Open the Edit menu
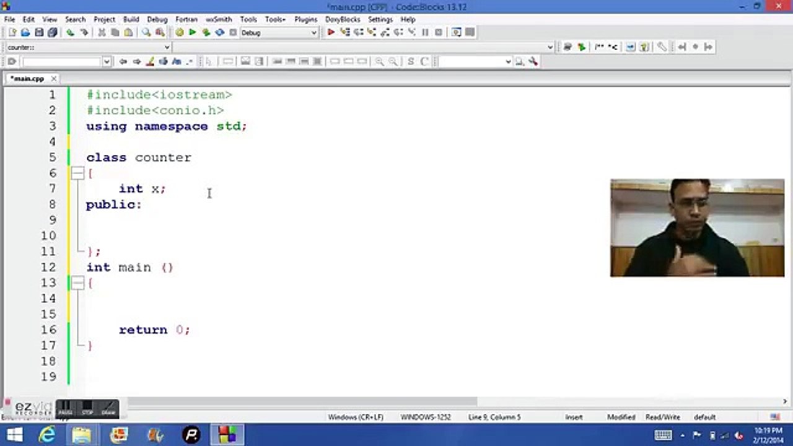 coord(28,19)
